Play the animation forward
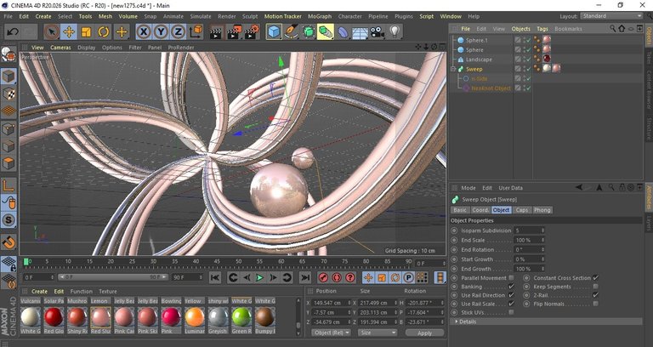 point(260,277)
